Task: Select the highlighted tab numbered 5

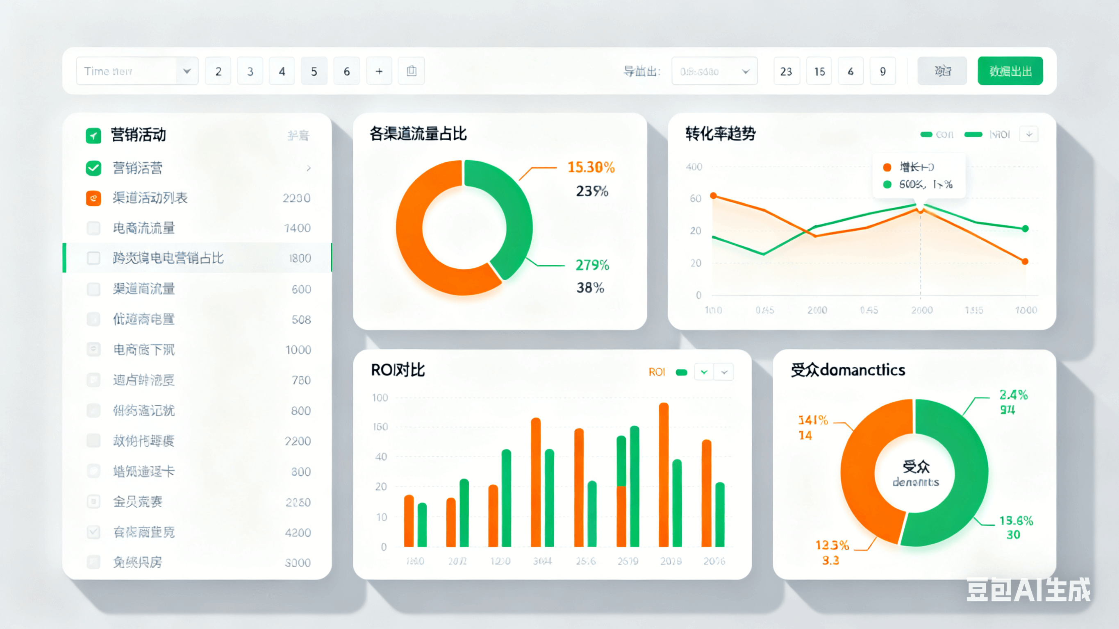Action: [314, 71]
